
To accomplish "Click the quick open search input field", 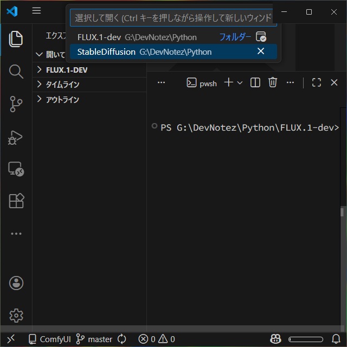I will tap(173, 18).
